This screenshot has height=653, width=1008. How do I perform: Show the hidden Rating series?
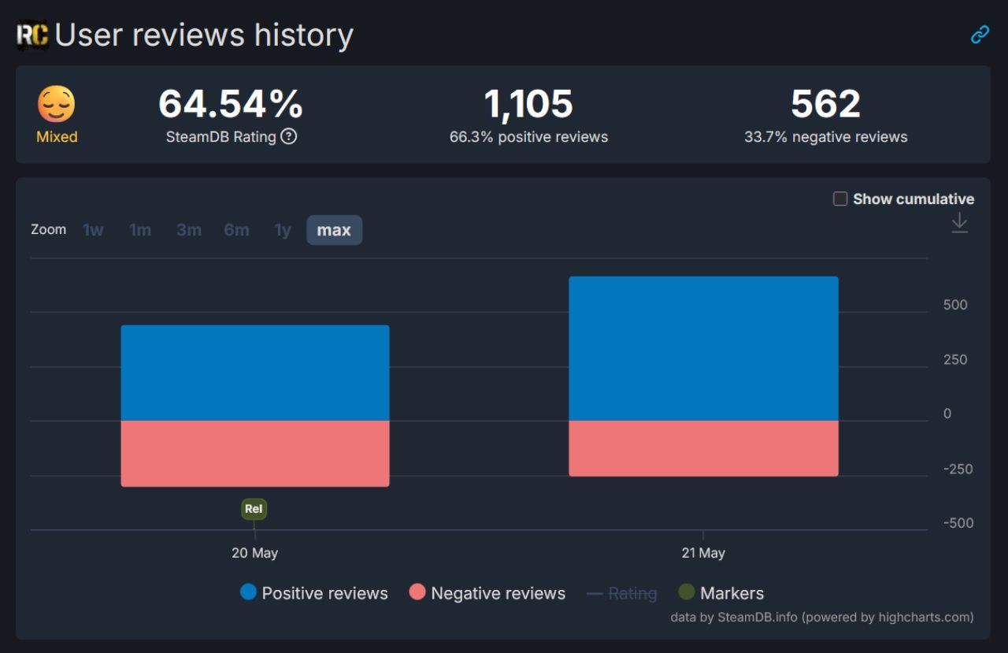622,593
